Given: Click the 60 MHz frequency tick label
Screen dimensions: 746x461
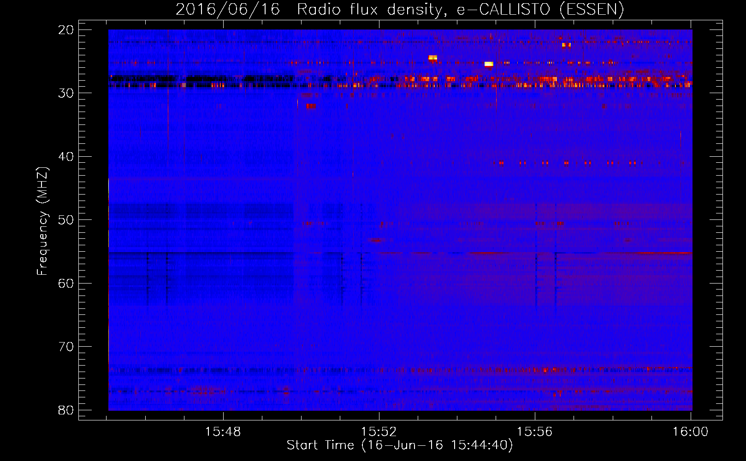Looking at the screenshot, I should (66, 284).
